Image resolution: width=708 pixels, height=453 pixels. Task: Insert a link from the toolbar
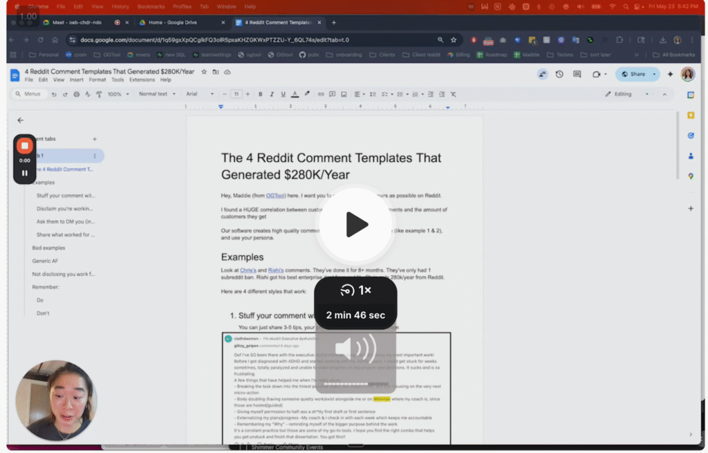[x=321, y=94]
